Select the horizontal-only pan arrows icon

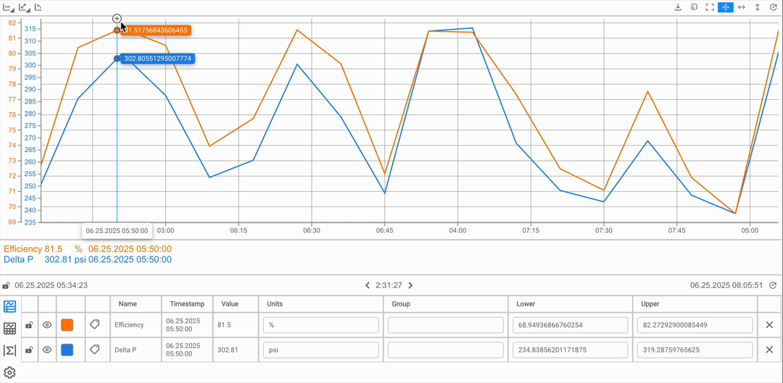click(x=742, y=7)
